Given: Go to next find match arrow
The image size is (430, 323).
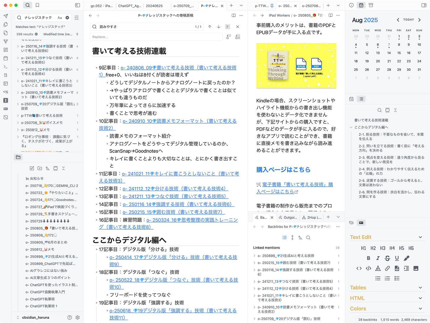Looking at the screenshot, I should [219, 27].
